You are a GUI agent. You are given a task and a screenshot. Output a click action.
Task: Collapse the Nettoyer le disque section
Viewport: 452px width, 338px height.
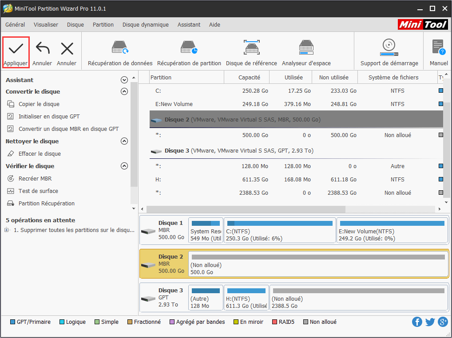click(124, 141)
